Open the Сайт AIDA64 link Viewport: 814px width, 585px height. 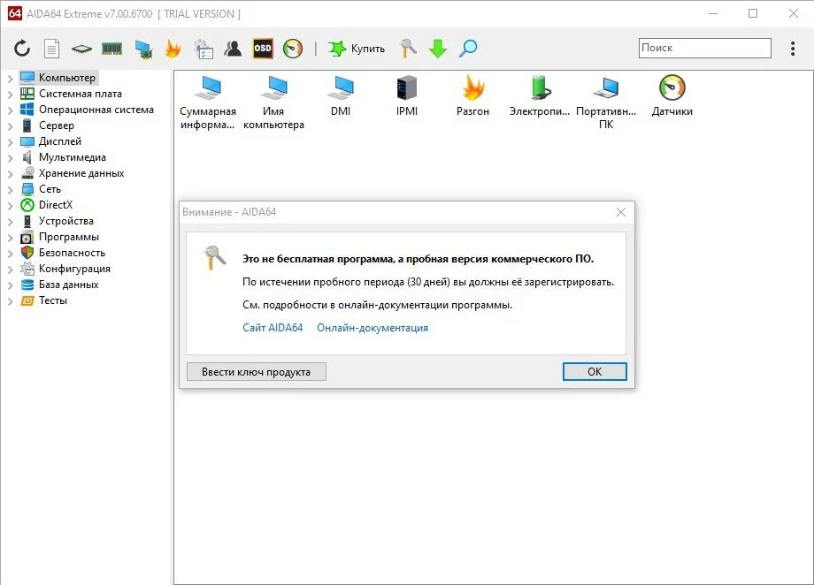tap(273, 328)
